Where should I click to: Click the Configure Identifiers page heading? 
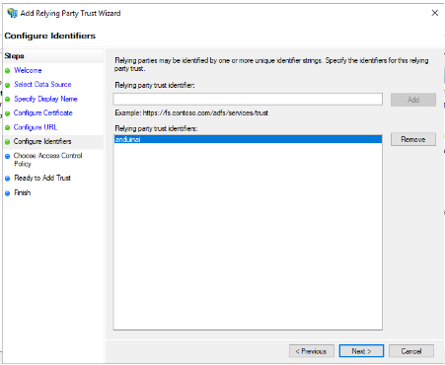click(50, 36)
